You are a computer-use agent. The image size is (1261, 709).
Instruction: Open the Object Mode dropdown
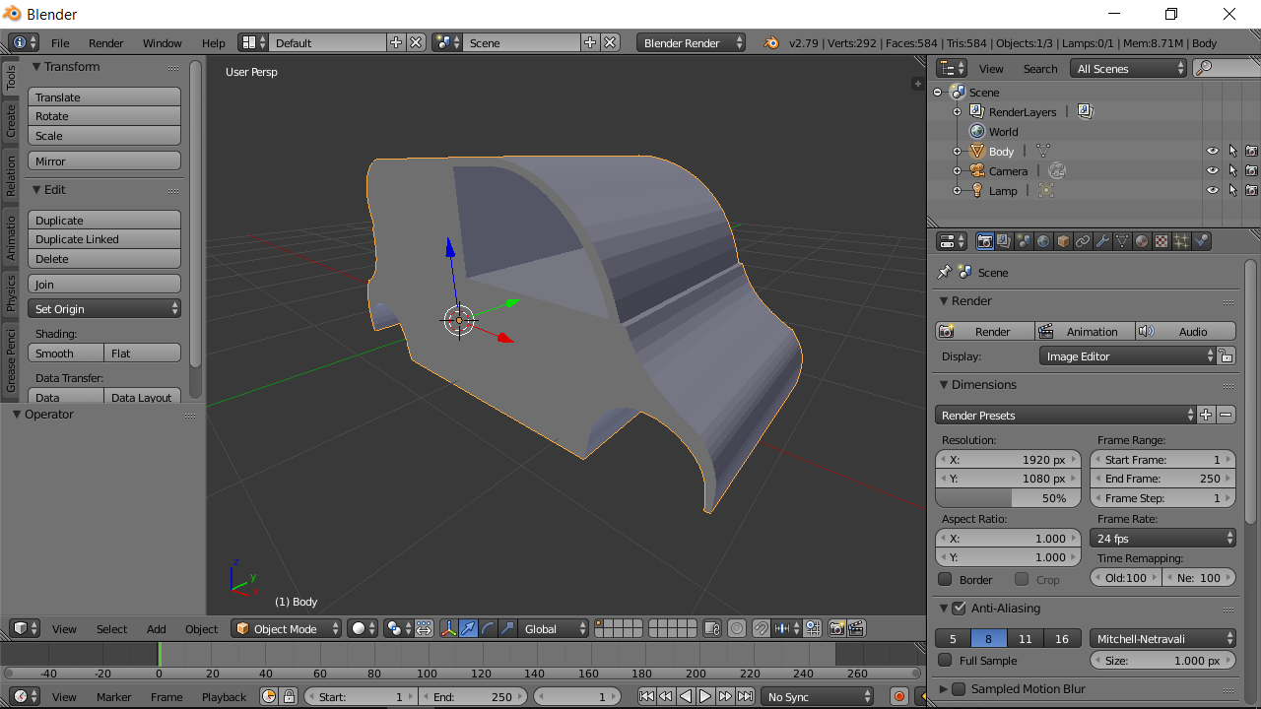click(x=287, y=628)
